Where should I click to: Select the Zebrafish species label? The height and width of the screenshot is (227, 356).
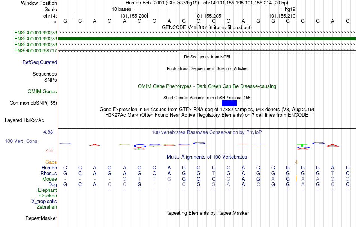click(47, 207)
